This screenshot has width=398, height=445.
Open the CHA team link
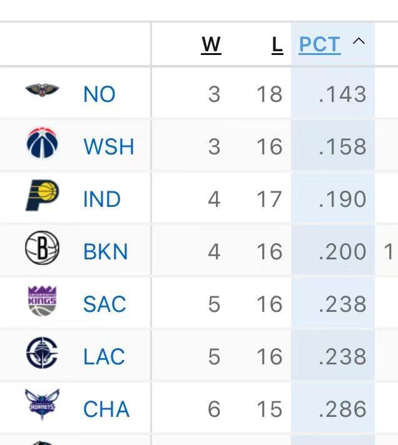(106, 409)
